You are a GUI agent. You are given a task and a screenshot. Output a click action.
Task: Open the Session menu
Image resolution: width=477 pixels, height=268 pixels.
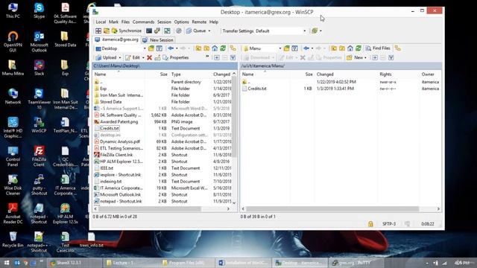coord(164,22)
